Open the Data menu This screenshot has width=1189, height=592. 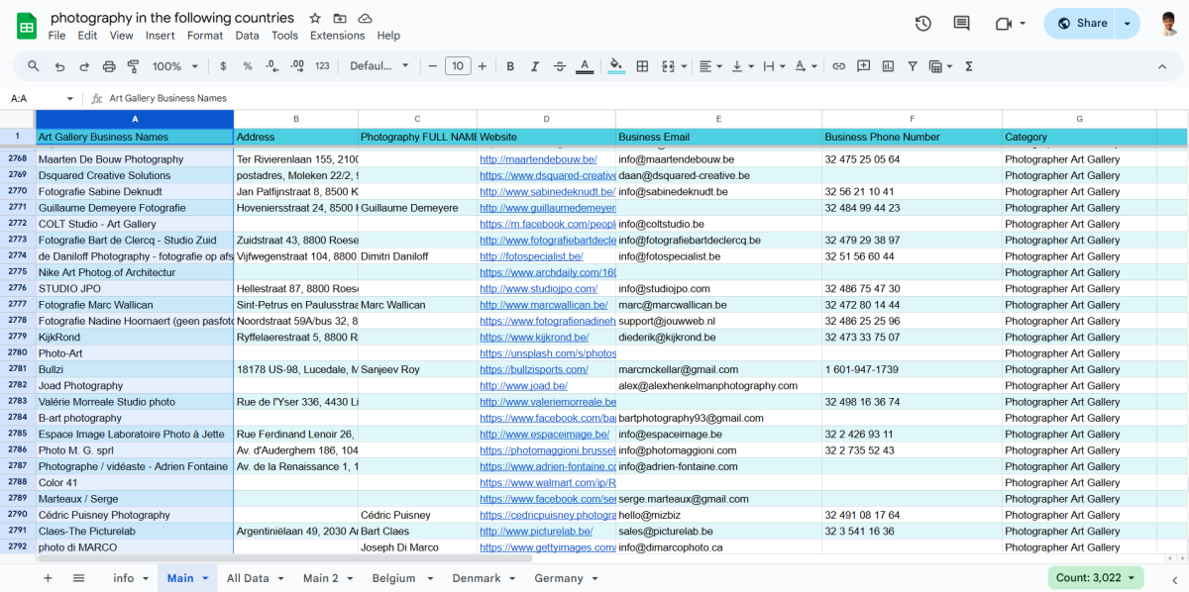(247, 36)
